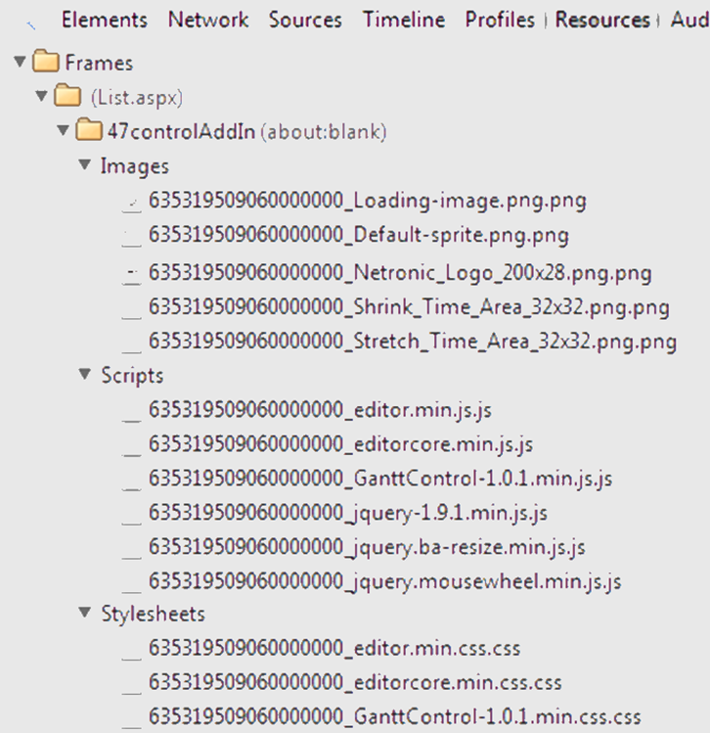Switch to the Elements tab
This screenshot has height=733, width=710.
click(x=104, y=20)
